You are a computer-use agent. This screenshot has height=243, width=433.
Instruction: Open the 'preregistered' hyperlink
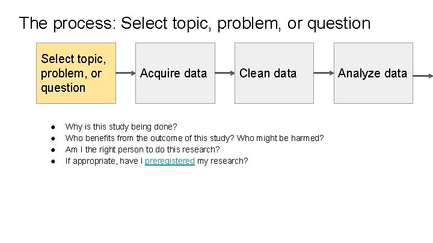pyautogui.click(x=170, y=161)
